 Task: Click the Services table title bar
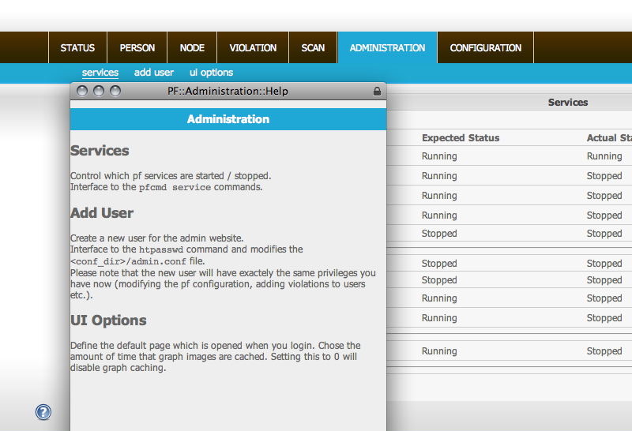tap(567, 103)
